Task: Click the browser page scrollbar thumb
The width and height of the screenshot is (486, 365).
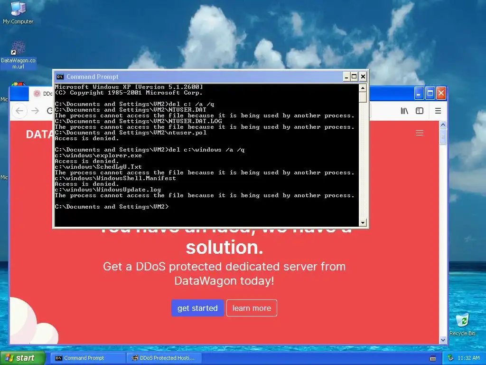Action: pos(443,136)
